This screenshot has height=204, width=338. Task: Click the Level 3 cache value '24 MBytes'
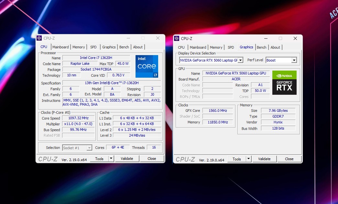click(137, 135)
